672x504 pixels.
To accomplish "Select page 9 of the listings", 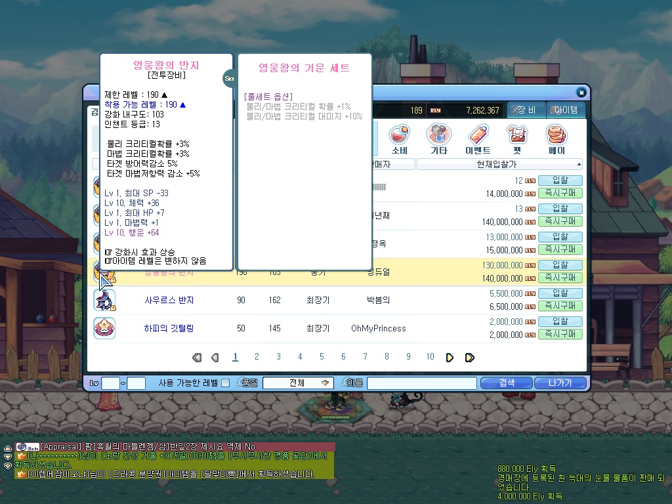I will [408, 356].
